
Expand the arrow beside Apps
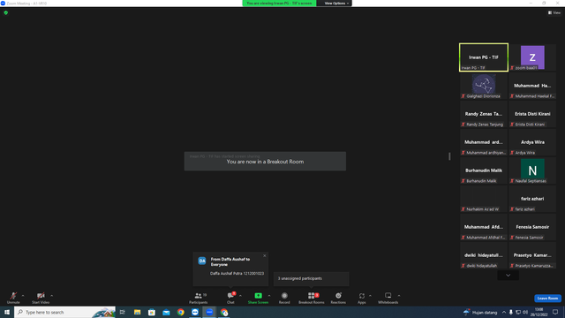(370, 296)
